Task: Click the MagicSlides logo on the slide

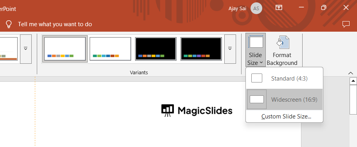Action: (197, 111)
